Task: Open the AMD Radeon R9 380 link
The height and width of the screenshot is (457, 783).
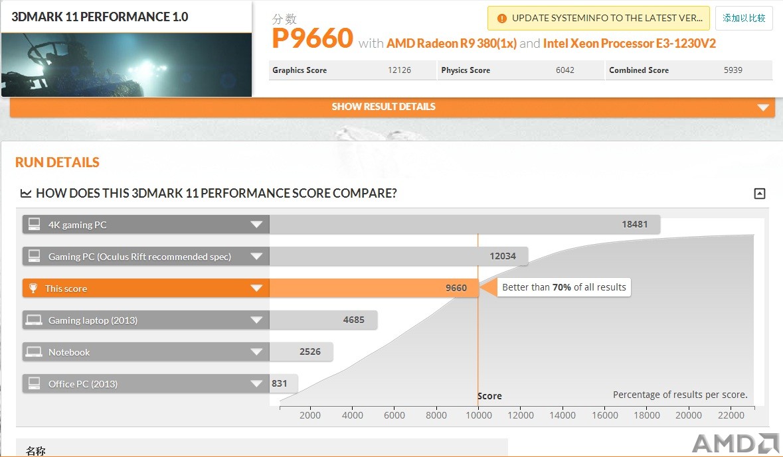Action: 452,43
